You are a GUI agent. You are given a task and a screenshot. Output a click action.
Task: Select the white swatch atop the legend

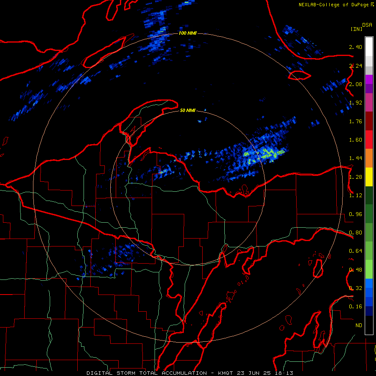369,47
